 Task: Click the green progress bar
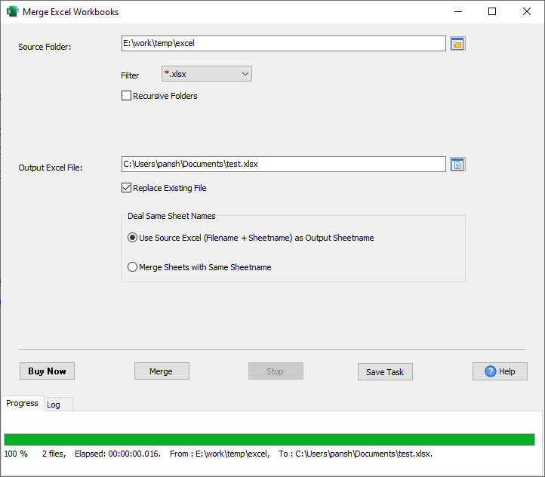[x=269, y=439]
